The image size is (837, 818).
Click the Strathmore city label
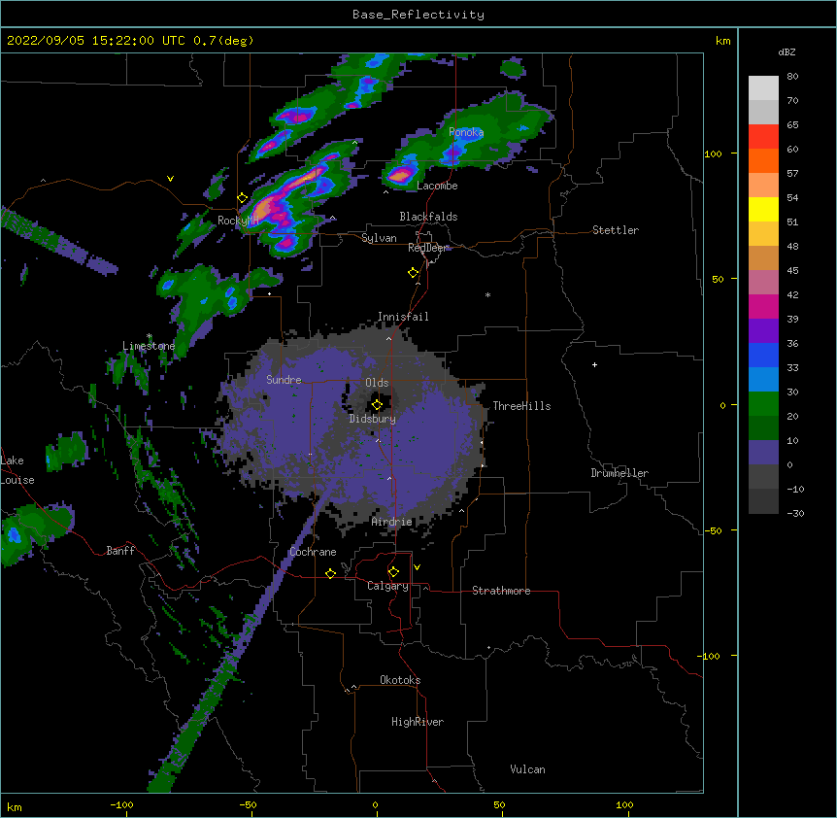pyautogui.click(x=501, y=591)
